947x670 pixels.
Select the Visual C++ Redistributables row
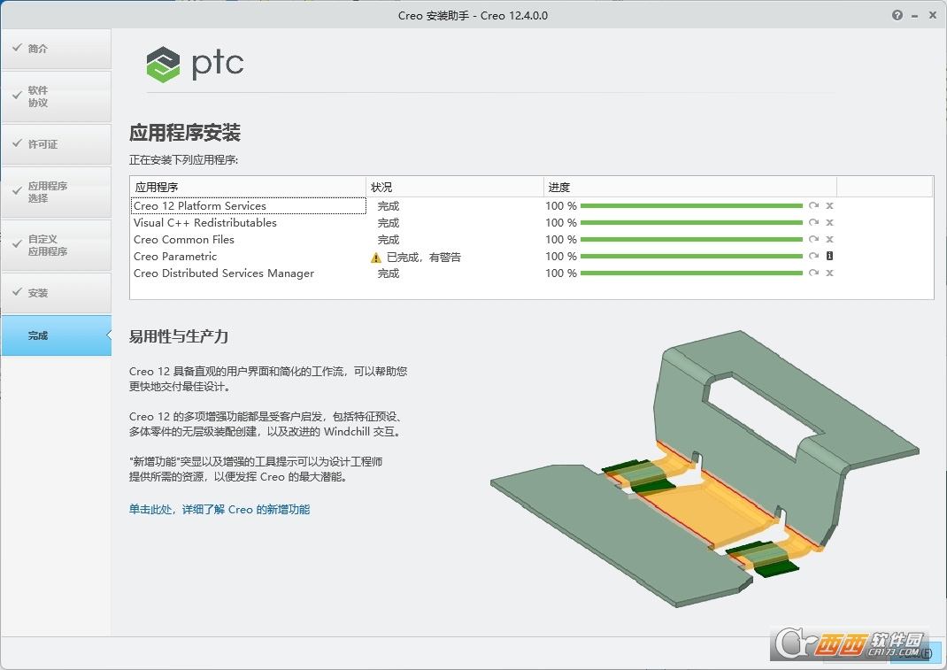[532, 222]
